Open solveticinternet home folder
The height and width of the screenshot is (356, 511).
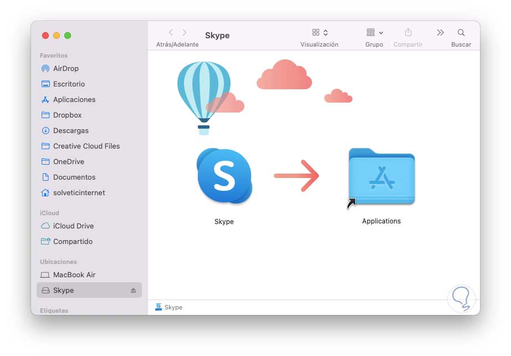pos(89,192)
